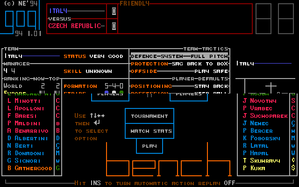This screenshot has height=187, width=299.
Task: Select the OFFSIDE play safe row
Action: click(x=179, y=71)
